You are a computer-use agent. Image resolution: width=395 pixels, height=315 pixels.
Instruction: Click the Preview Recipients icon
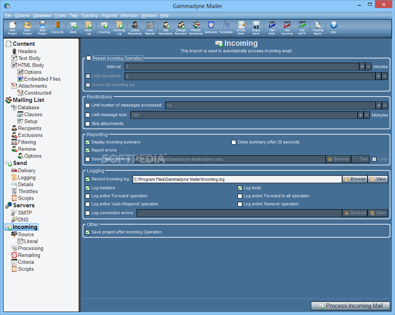coord(196,28)
